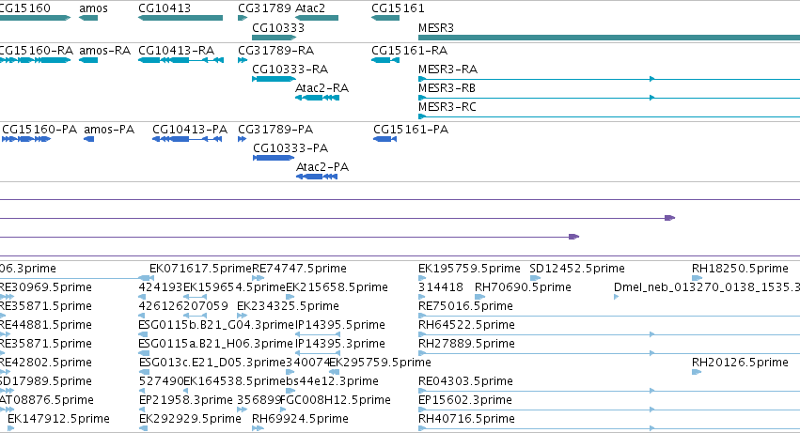Select EST label RE44881.5prime
The width and height of the screenshot is (800, 433).
tap(45, 325)
